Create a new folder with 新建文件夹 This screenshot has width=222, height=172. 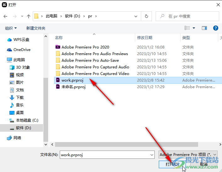[36, 28]
